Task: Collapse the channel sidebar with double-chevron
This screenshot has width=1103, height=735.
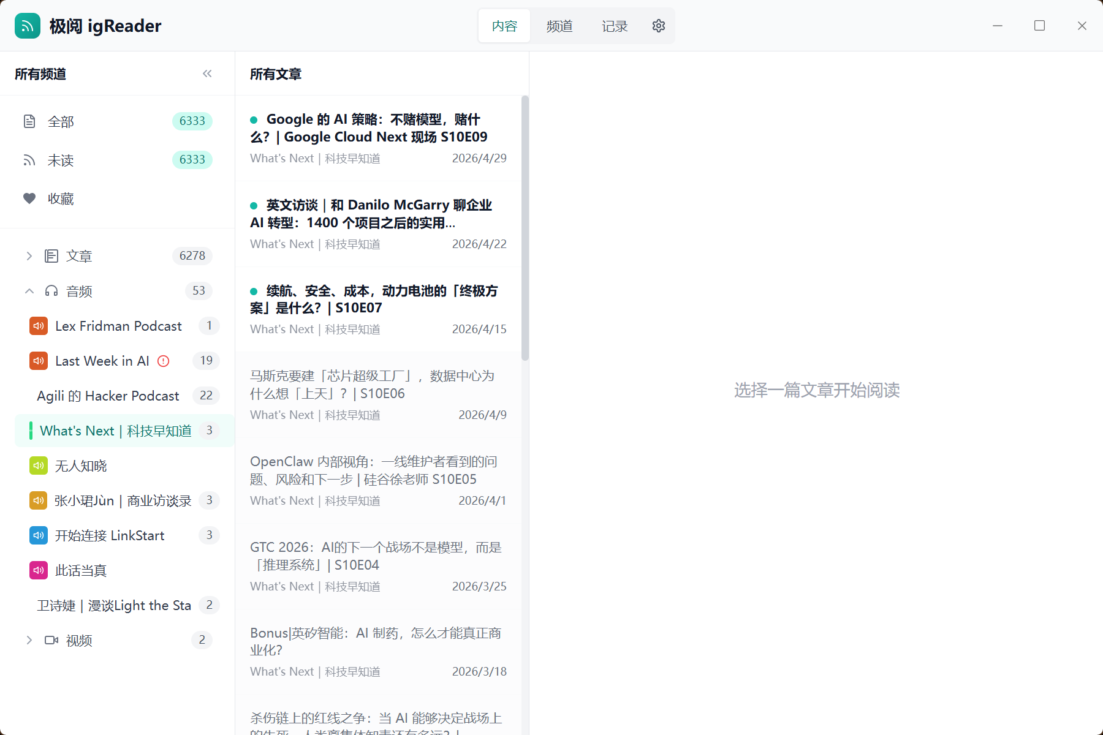Action: pos(207,73)
